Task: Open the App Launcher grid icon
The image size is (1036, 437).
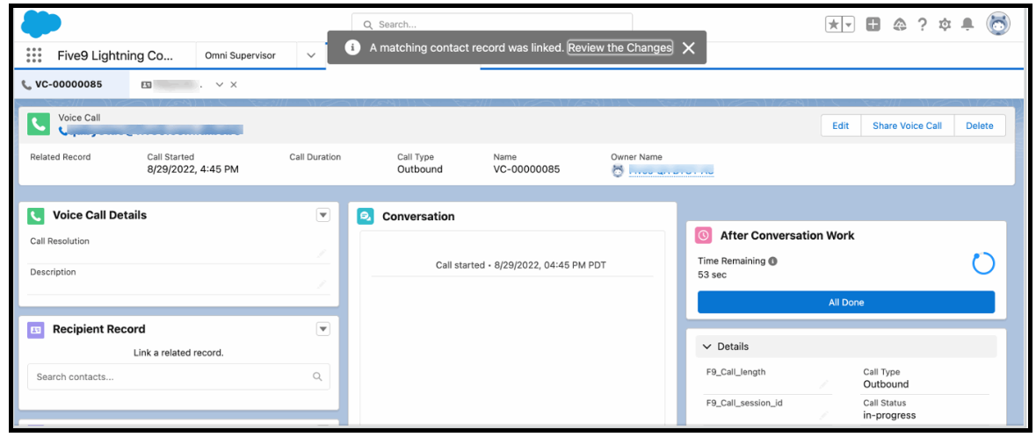Action: pos(33,55)
